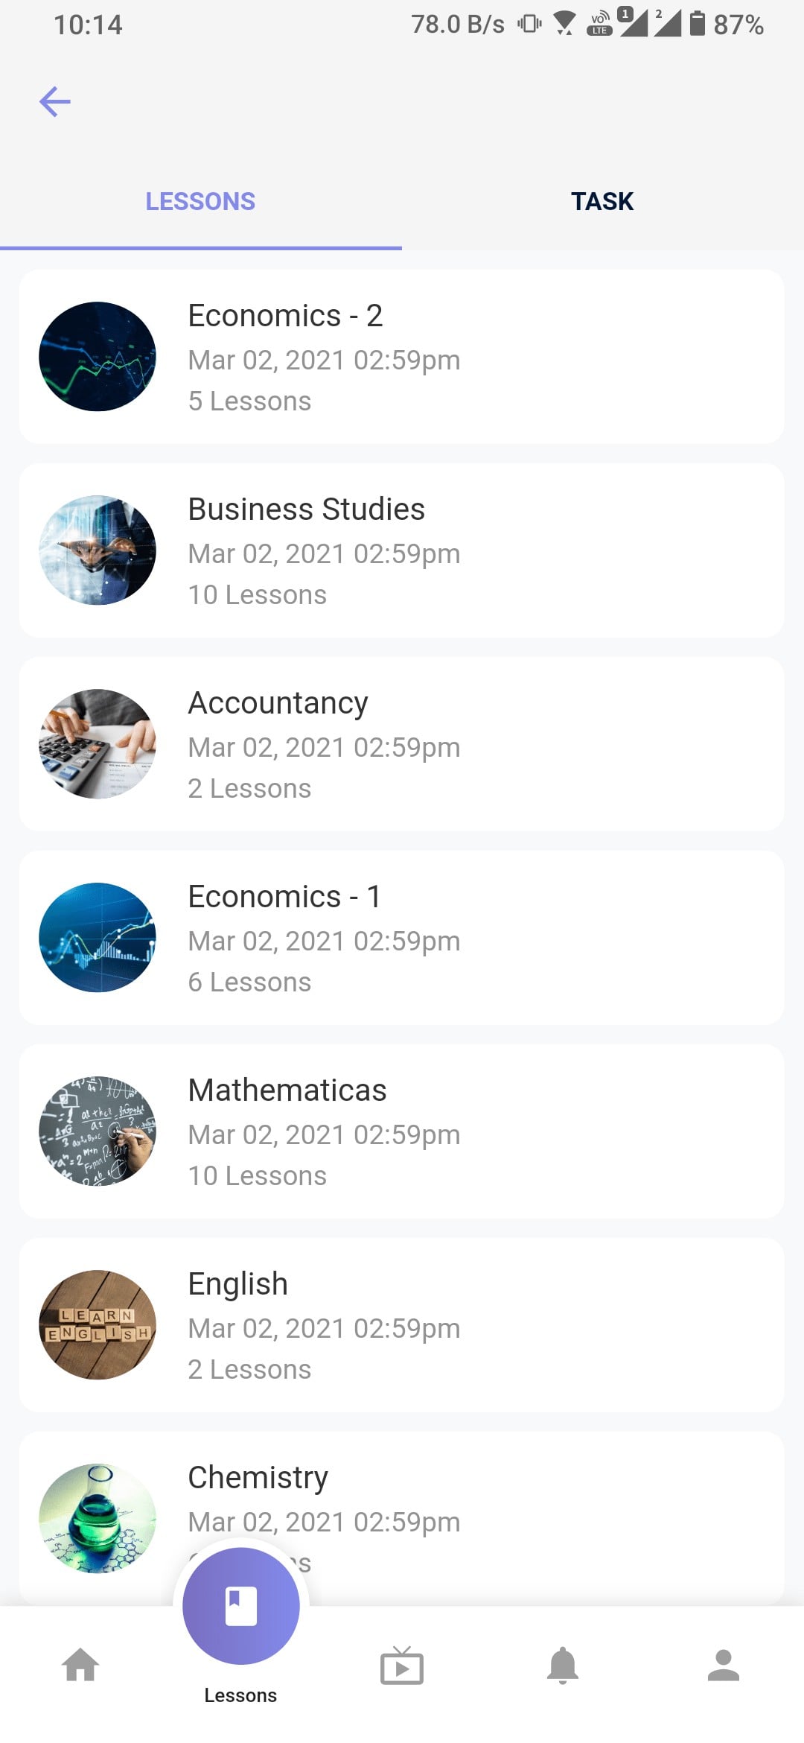Open the profile person icon

coord(723,1666)
